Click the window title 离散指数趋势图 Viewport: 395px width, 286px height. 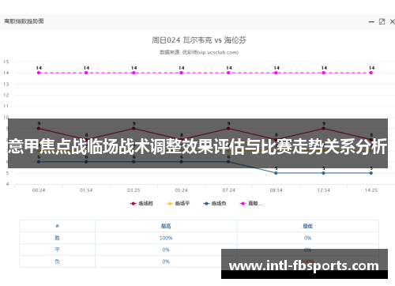tap(24, 21)
